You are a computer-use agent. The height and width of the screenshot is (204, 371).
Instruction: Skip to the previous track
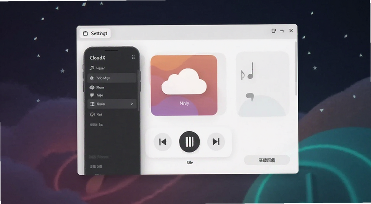coord(163,142)
